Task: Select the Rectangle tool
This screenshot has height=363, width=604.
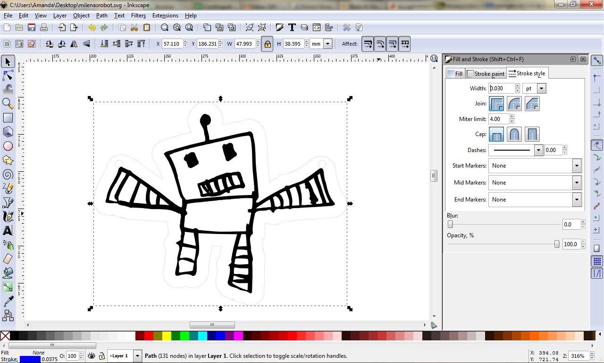Action: click(x=8, y=118)
